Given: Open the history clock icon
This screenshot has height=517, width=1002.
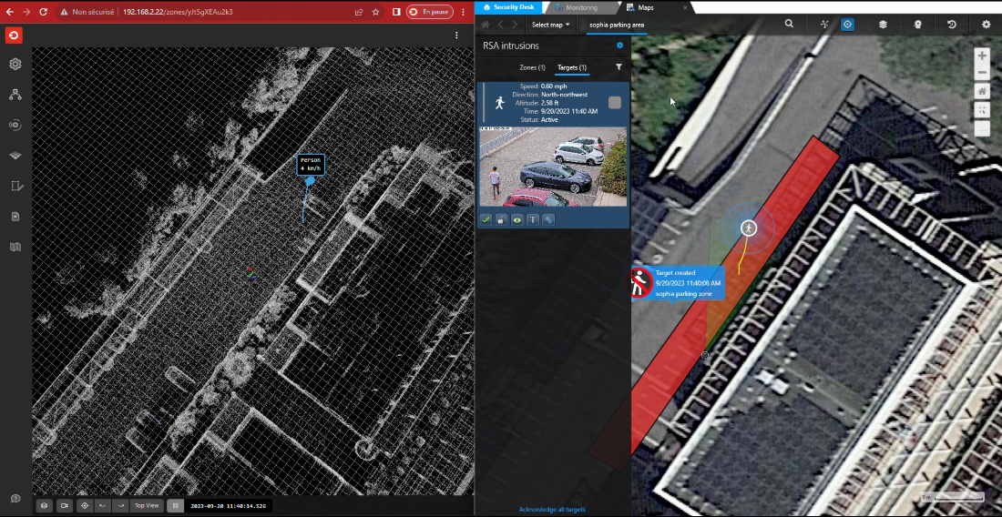Looking at the screenshot, I should (952, 25).
